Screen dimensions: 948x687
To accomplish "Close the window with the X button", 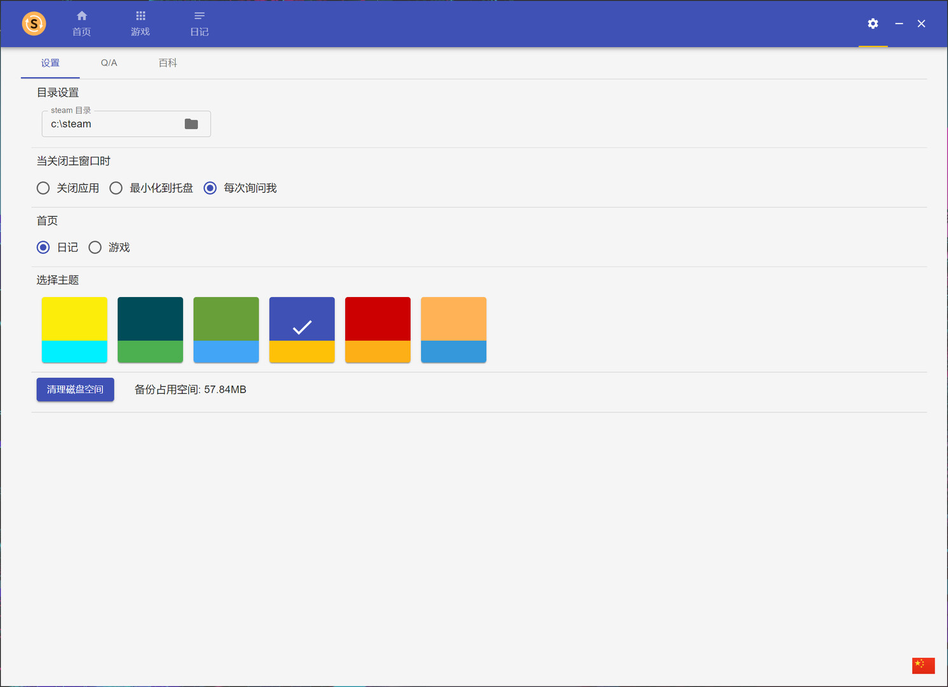I will [921, 24].
